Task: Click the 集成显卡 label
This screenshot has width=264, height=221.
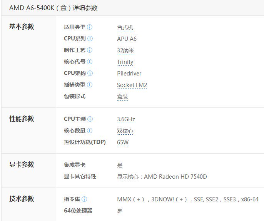Action: 75,165
